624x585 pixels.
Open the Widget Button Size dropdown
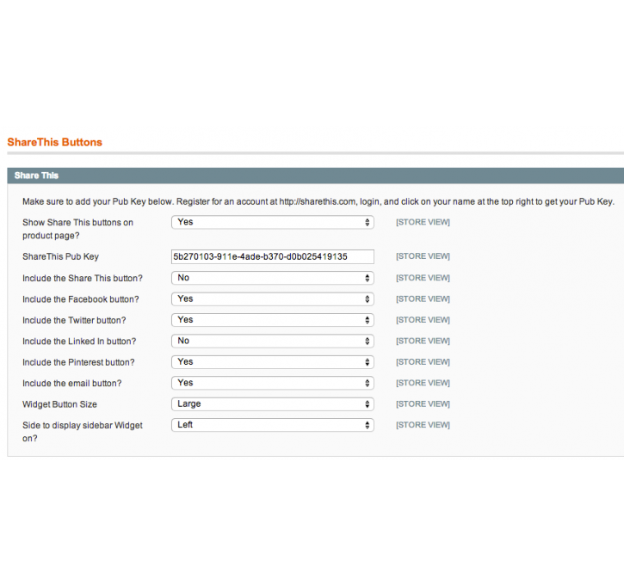pyautogui.click(x=273, y=404)
